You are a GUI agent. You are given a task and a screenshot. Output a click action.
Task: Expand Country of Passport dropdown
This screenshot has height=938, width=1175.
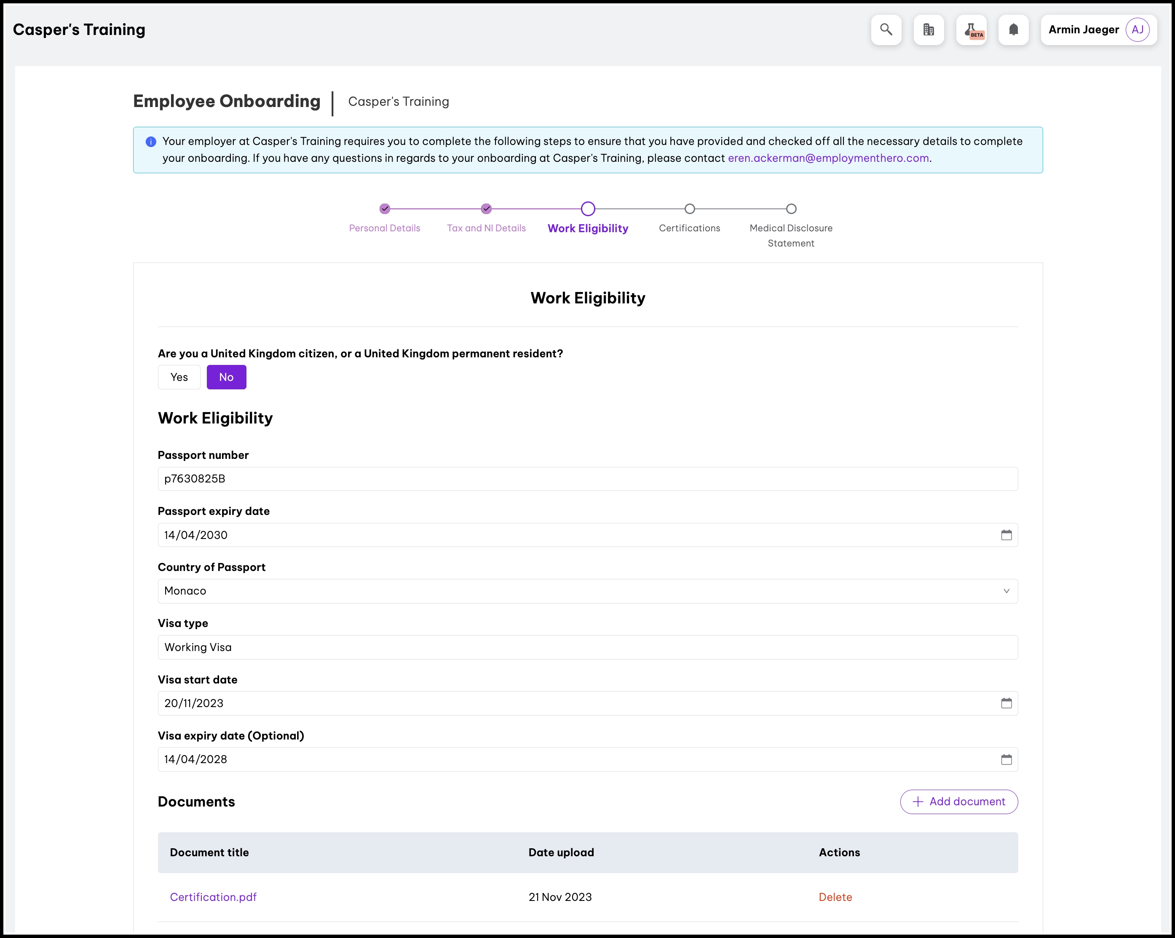tap(587, 591)
